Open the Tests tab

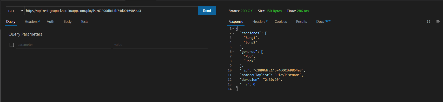84,21
